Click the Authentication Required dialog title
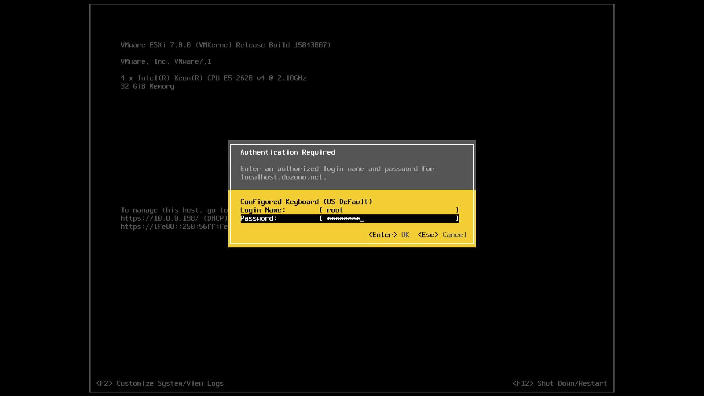 point(287,153)
